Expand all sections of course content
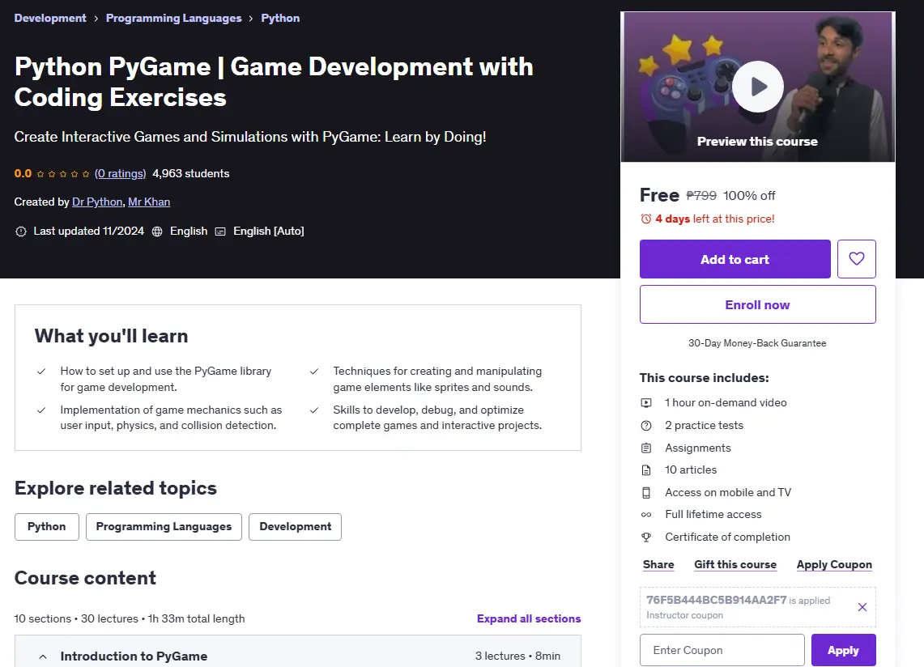Image resolution: width=924 pixels, height=667 pixels. pos(529,618)
